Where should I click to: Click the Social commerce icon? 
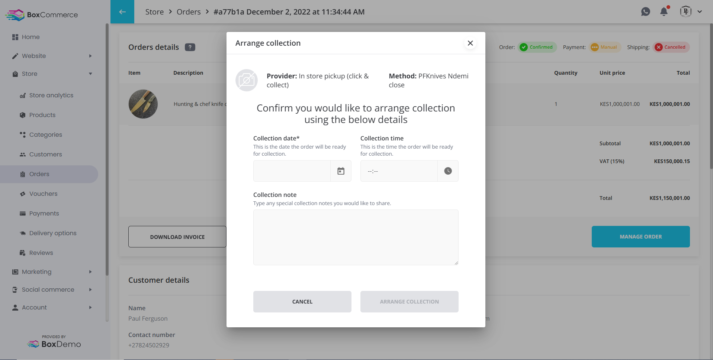(15, 290)
